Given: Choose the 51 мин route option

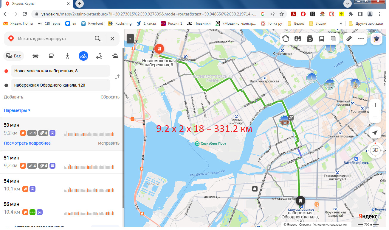Looking at the screenshot, I should tap(62, 162).
